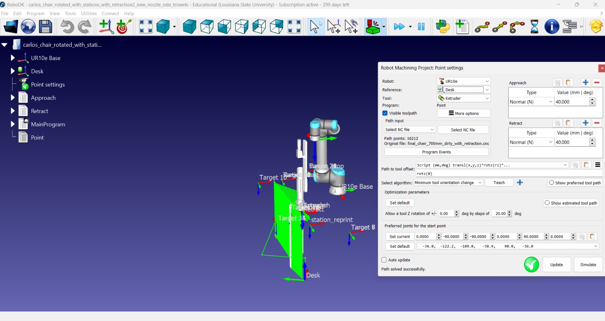The height and width of the screenshot is (321, 605).
Task: Select the Add reference frame icon
Action: pos(106,27)
